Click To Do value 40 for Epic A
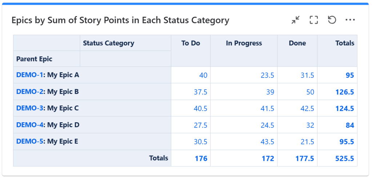This screenshot has width=372, height=179. pos(203,75)
